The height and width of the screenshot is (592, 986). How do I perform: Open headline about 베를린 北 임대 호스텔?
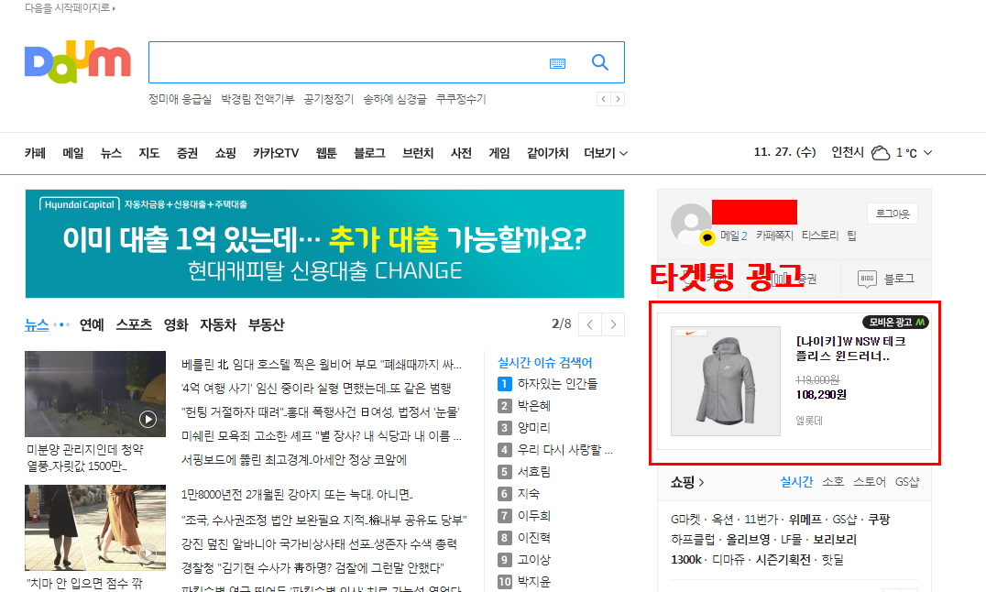click(x=322, y=365)
